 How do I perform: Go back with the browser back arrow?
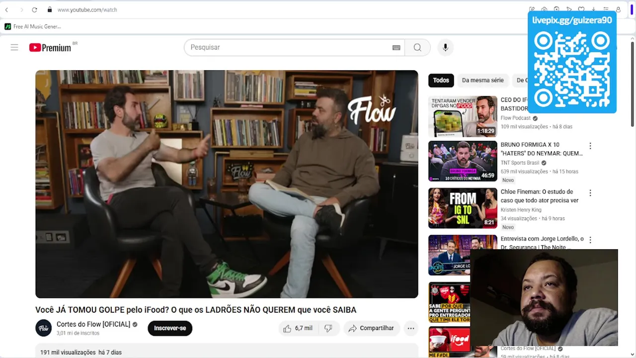click(x=6, y=9)
